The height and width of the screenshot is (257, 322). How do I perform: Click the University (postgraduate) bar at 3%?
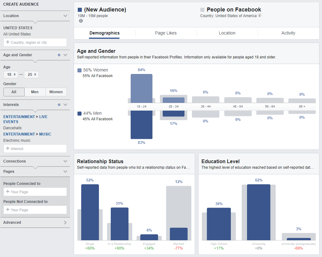[299, 239]
